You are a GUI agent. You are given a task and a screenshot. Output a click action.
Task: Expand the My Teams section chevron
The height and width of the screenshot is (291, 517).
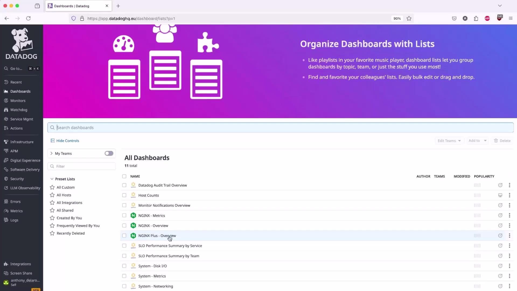51,153
